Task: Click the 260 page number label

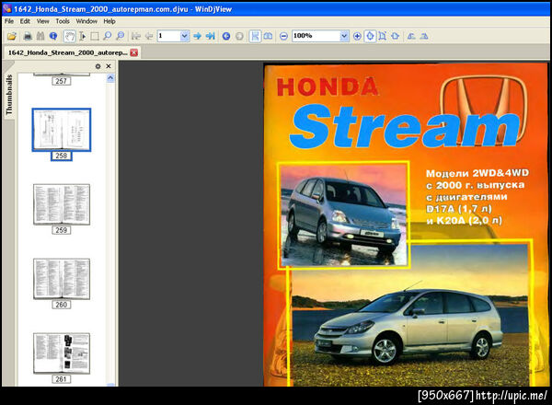Action: [62, 305]
